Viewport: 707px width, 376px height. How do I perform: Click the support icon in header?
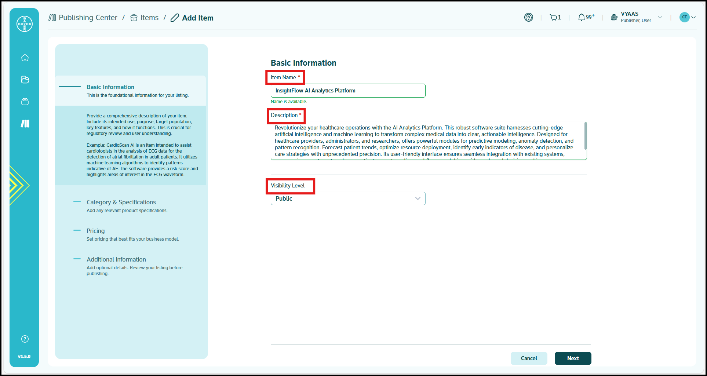pos(528,17)
